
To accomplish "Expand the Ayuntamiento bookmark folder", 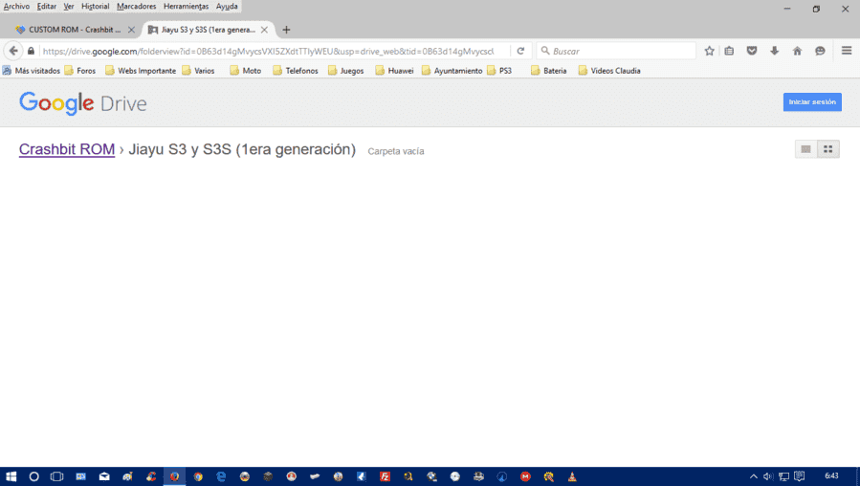I will 452,71.
